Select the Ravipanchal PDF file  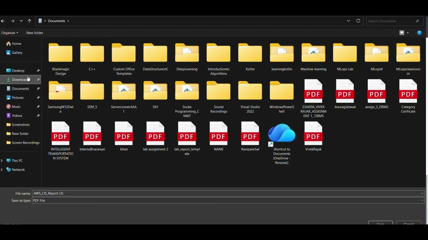(250, 137)
